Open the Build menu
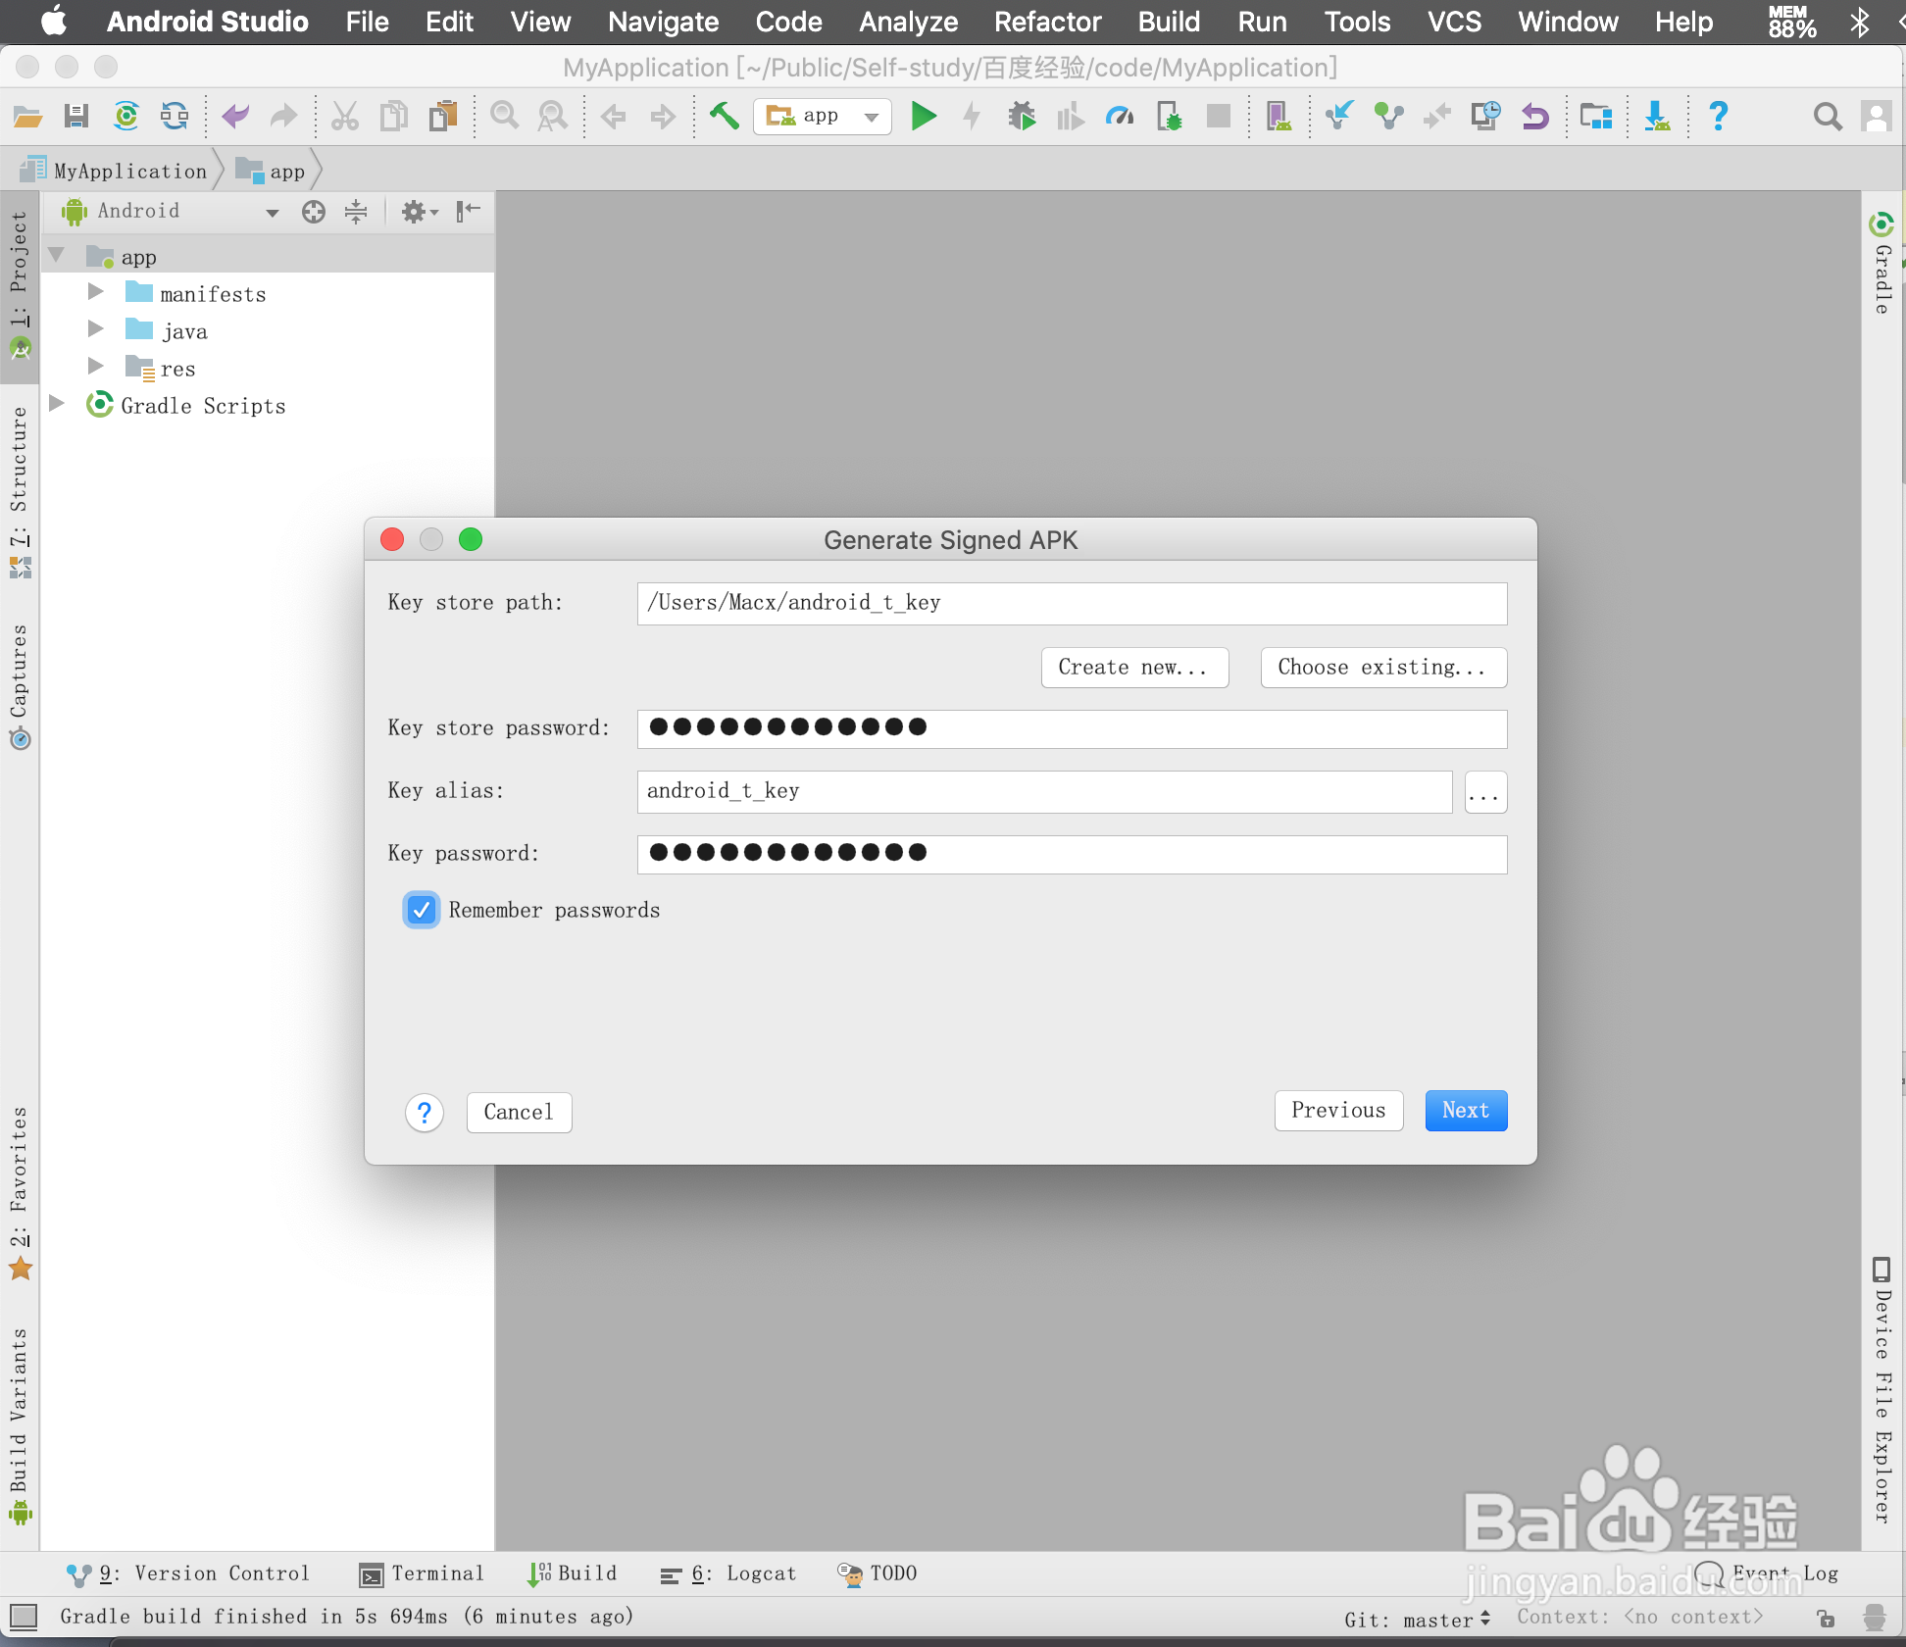This screenshot has height=1647, width=1906. (x=1169, y=22)
